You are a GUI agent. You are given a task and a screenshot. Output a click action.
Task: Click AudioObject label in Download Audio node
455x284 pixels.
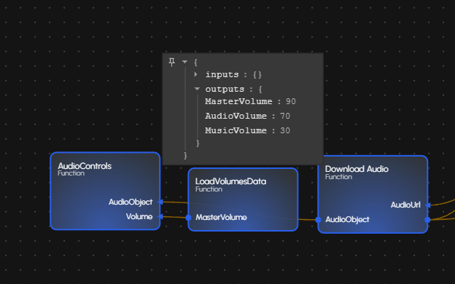point(347,220)
